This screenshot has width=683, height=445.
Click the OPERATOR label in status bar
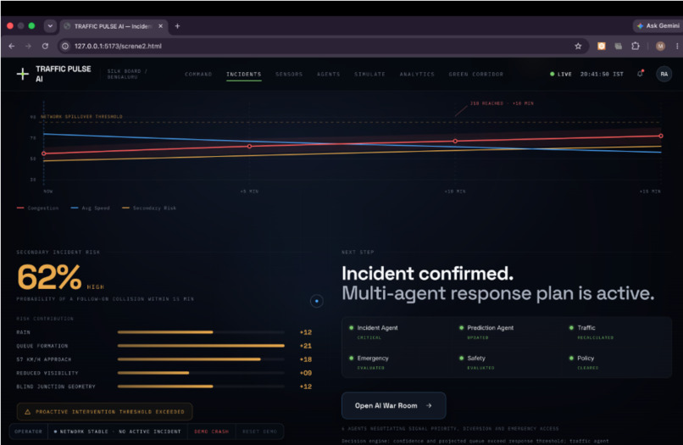pos(28,431)
